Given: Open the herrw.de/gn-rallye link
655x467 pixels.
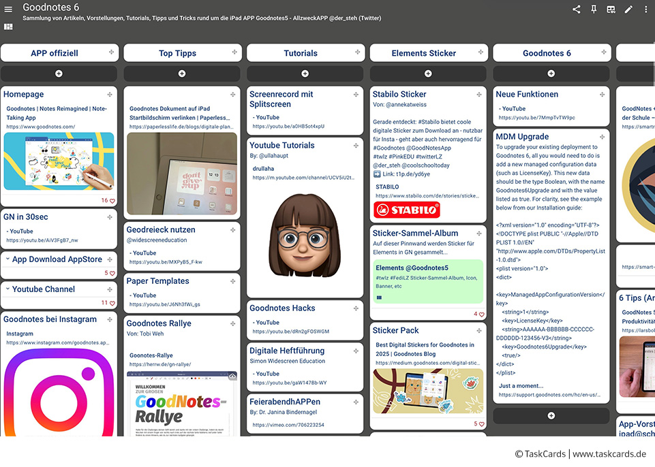Looking at the screenshot, I should coord(160,364).
